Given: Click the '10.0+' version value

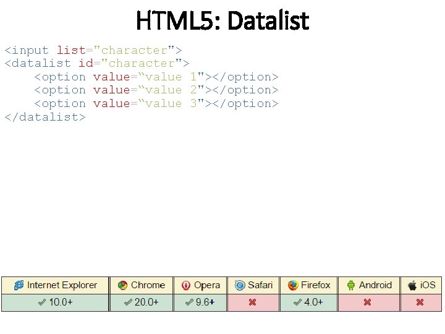Looking at the screenshot, I should click(61, 302).
